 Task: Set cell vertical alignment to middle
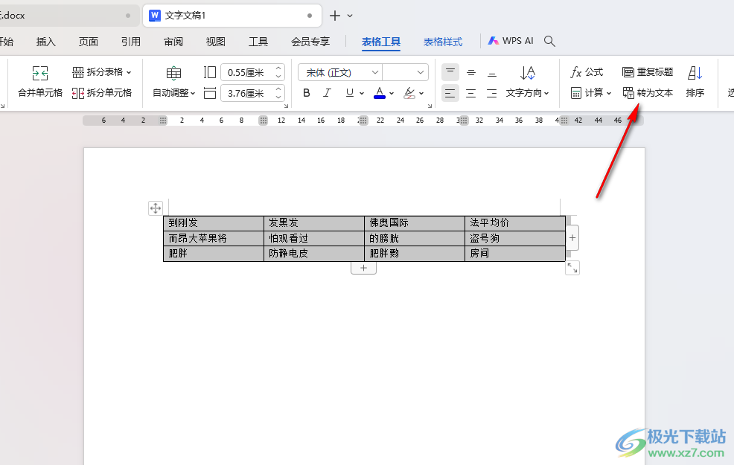[x=471, y=72]
